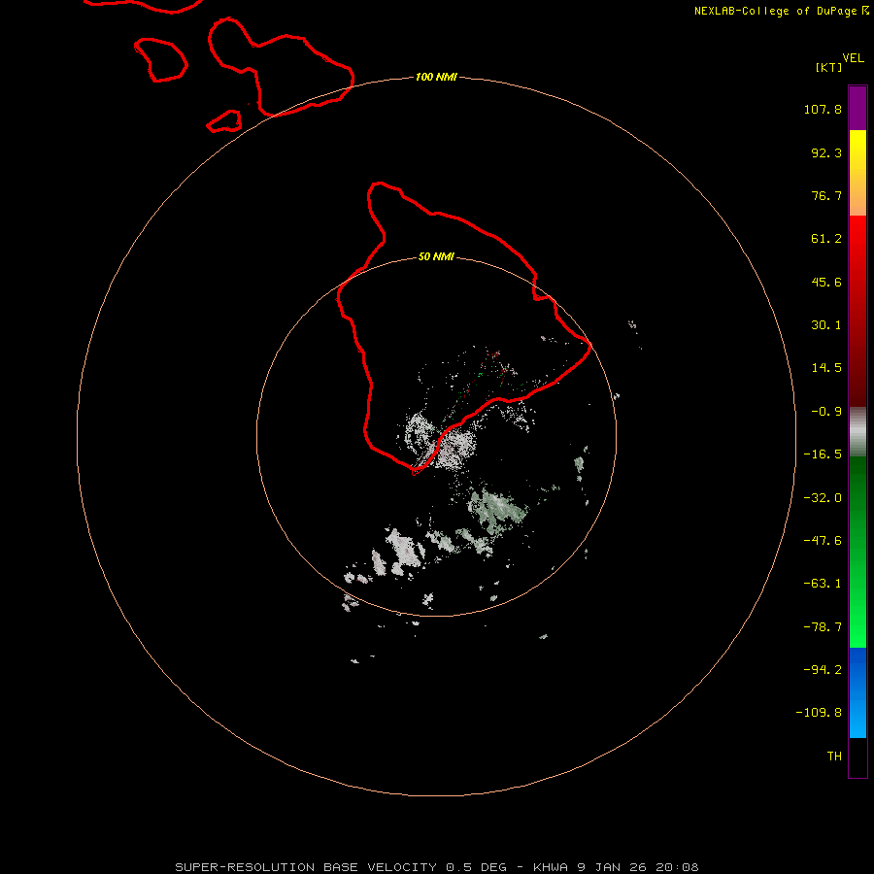Click the -32.0 velocity scale value
This screenshot has width=874, height=874.
pyautogui.click(x=823, y=498)
